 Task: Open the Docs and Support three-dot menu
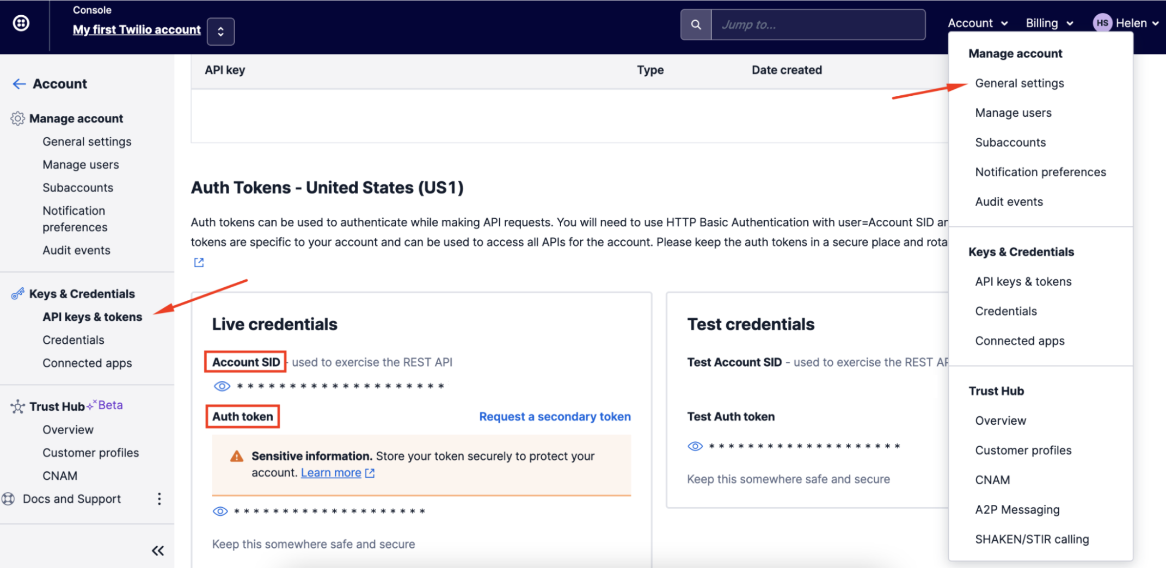159,499
